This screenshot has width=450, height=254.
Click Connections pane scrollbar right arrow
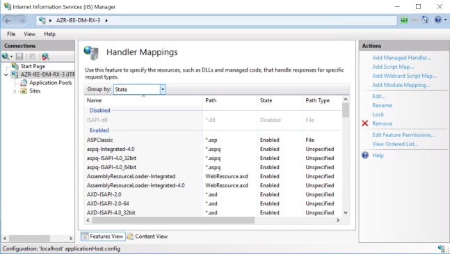click(x=71, y=239)
